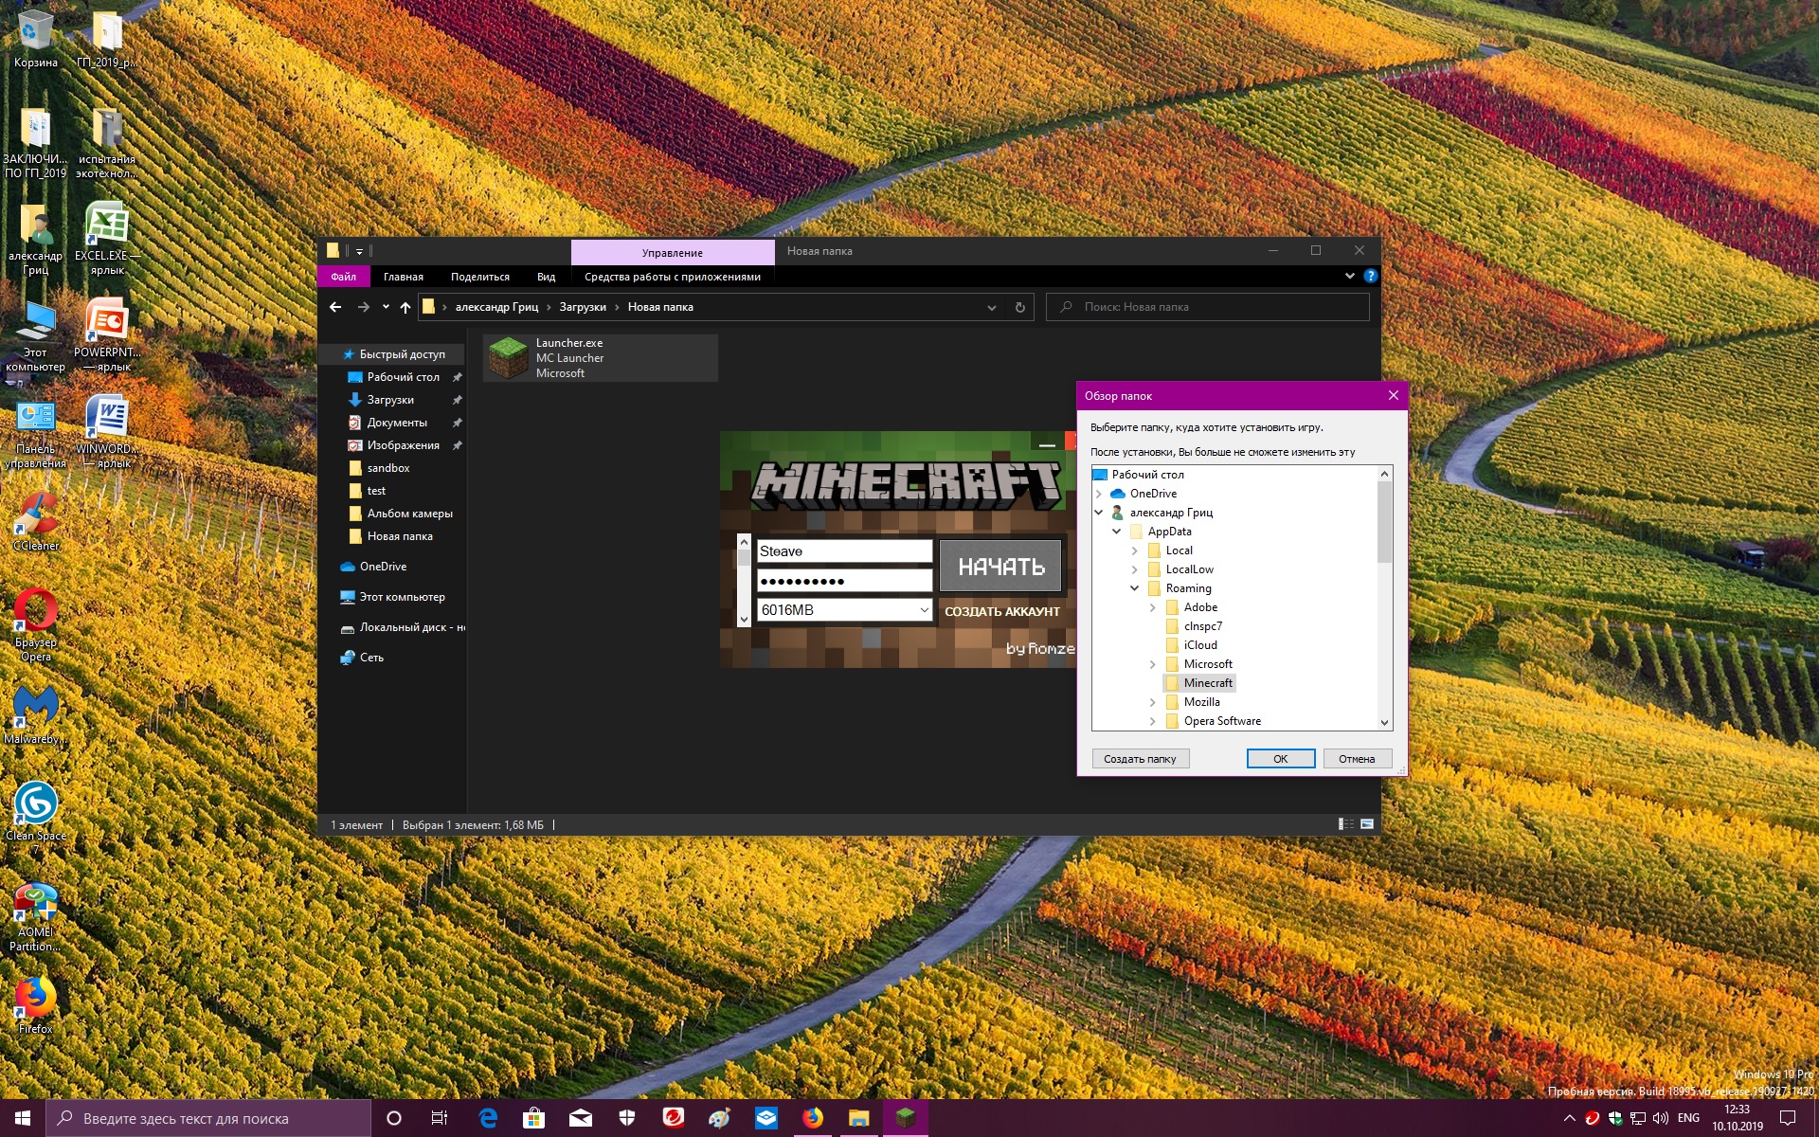Click the Steave username input field

tap(843, 551)
